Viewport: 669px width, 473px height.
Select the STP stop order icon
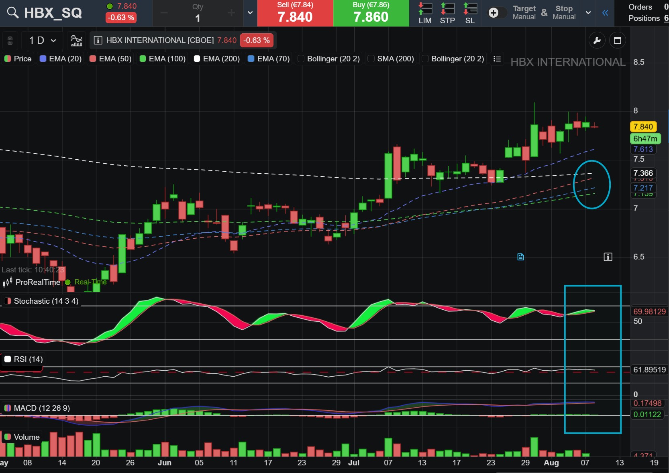click(447, 13)
